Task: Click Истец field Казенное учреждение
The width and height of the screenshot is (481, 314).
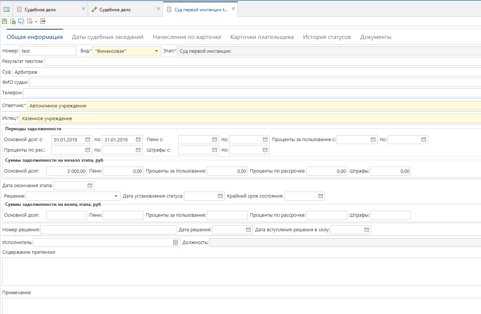Action: pos(250,119)
